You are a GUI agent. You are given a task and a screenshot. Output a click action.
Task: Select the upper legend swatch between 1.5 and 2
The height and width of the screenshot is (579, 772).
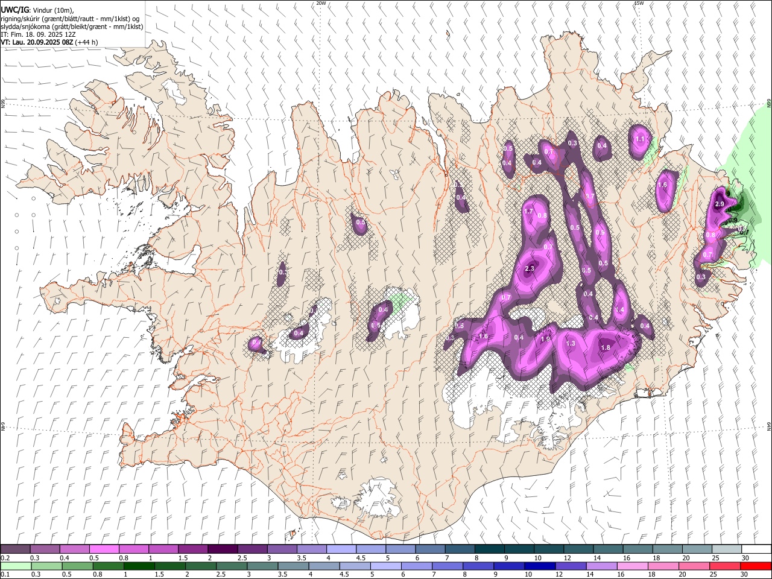click(x=192, y=549)
